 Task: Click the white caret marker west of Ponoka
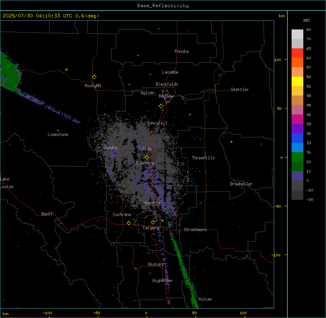(x=138, y=56)
